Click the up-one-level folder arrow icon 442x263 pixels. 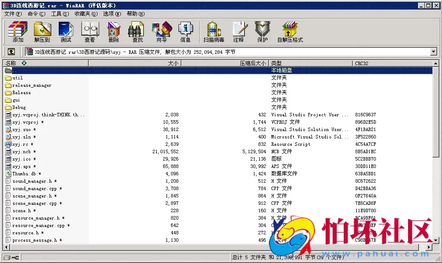click(x=11, y=51)
